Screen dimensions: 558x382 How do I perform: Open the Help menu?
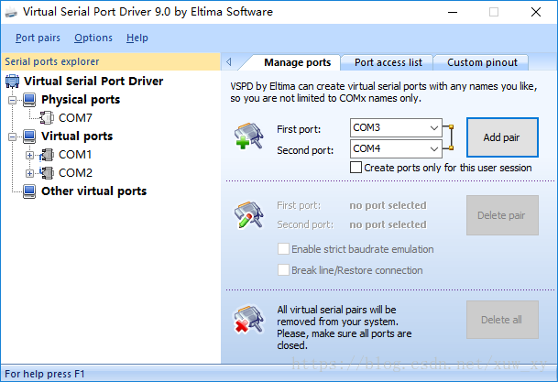pyautogui.click(x=137, y=38)
